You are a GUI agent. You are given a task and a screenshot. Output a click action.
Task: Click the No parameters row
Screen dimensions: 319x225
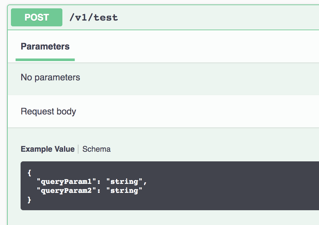coord(50,77)
